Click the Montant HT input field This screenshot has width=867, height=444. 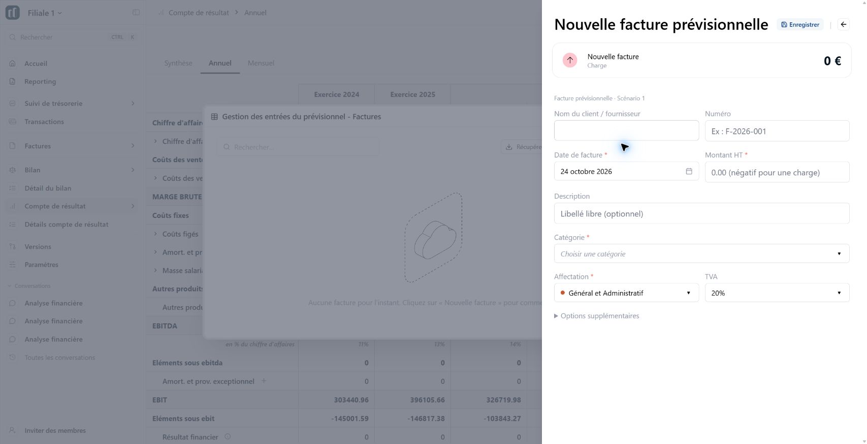pyautogui.click(x=777, y=172)
